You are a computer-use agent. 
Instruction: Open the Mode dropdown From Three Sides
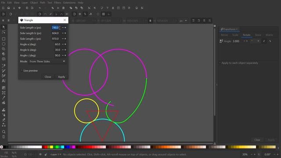[x=47, y=61]
